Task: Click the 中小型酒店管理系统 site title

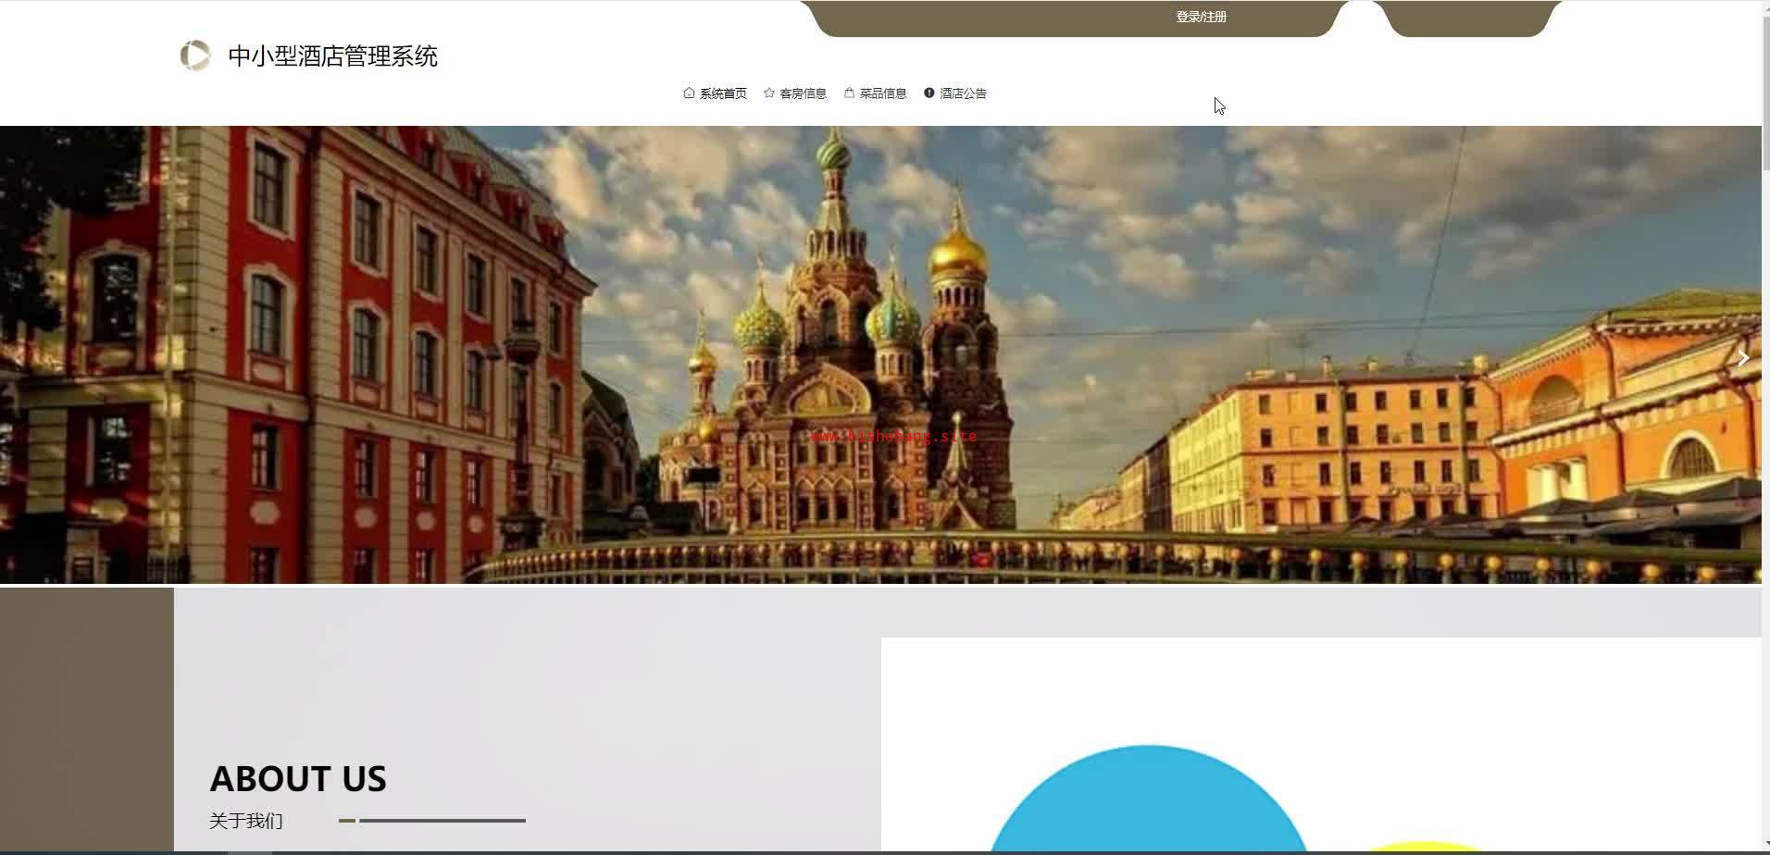Action: click(332, 56)
